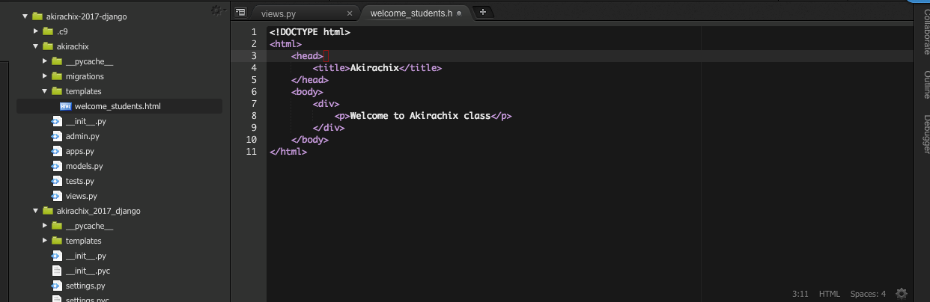
Task: Click the file icon of __init__.pyc
Action: click(x=56, y=271)
